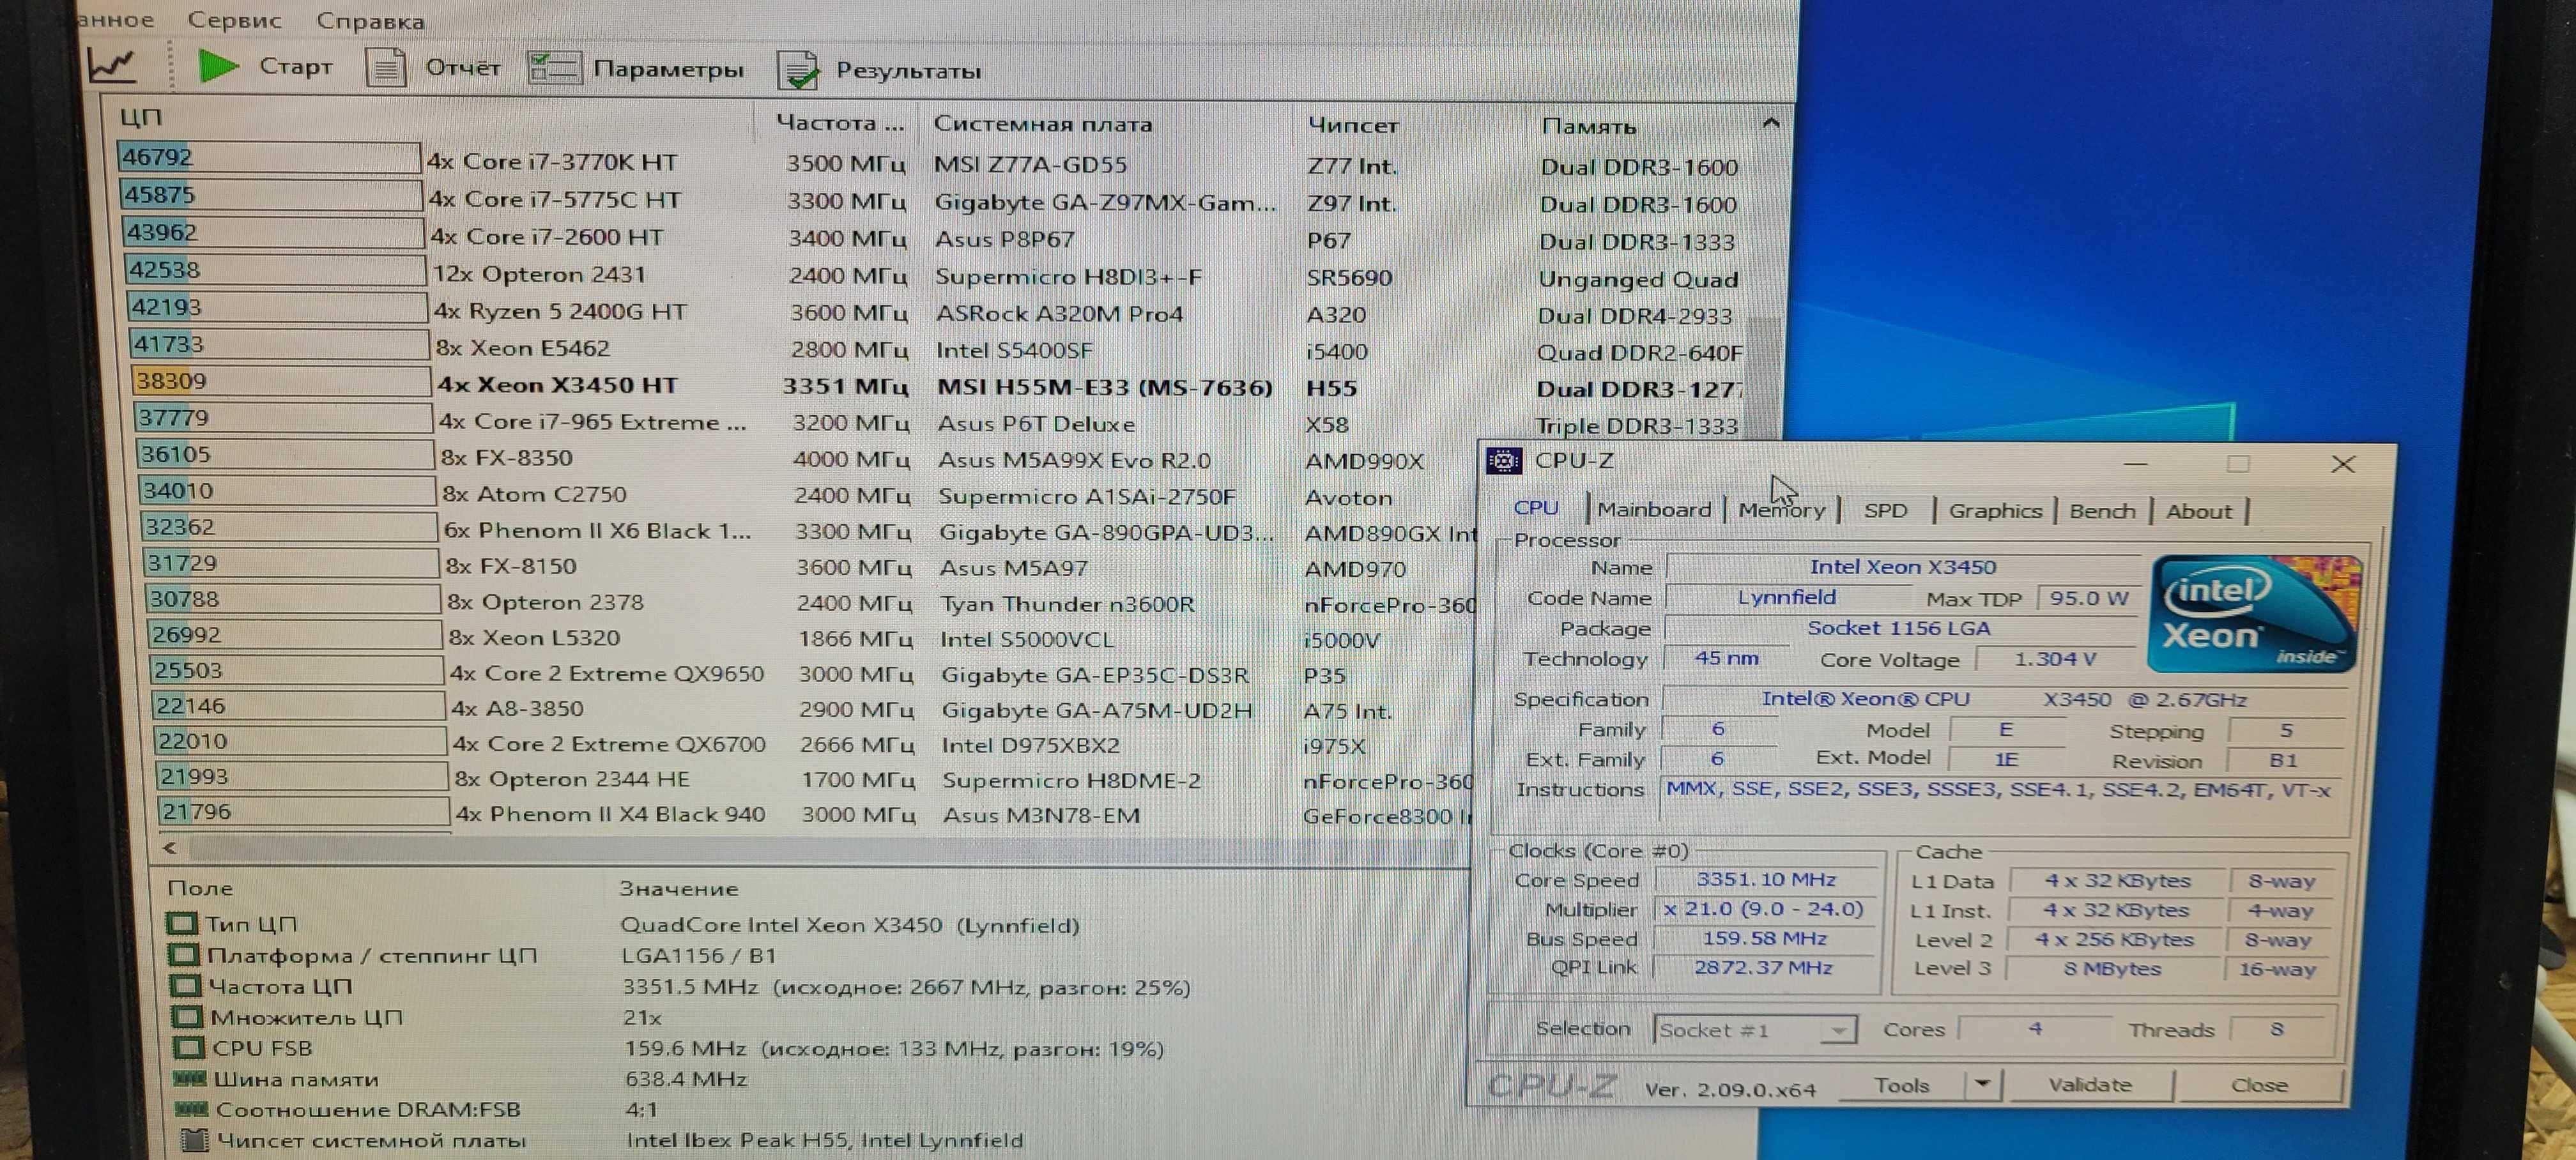Switch to the SPD tab in CPU-Z
The width and height of the screenshot is (2576, 1160).
tap(1885, 510)
